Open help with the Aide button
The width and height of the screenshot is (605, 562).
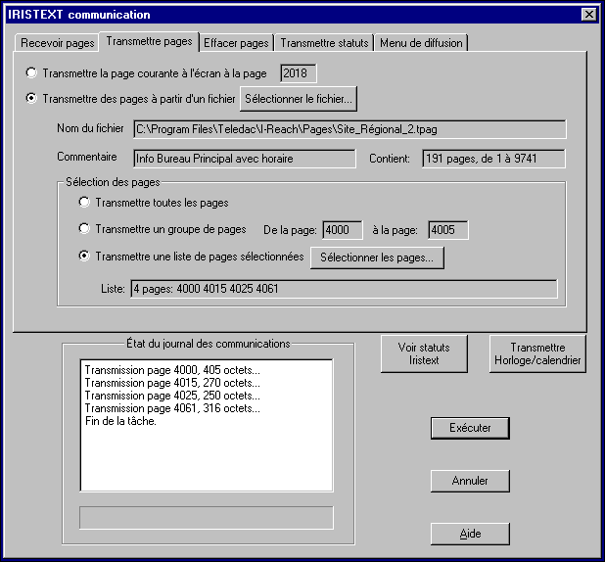[470, 534]
